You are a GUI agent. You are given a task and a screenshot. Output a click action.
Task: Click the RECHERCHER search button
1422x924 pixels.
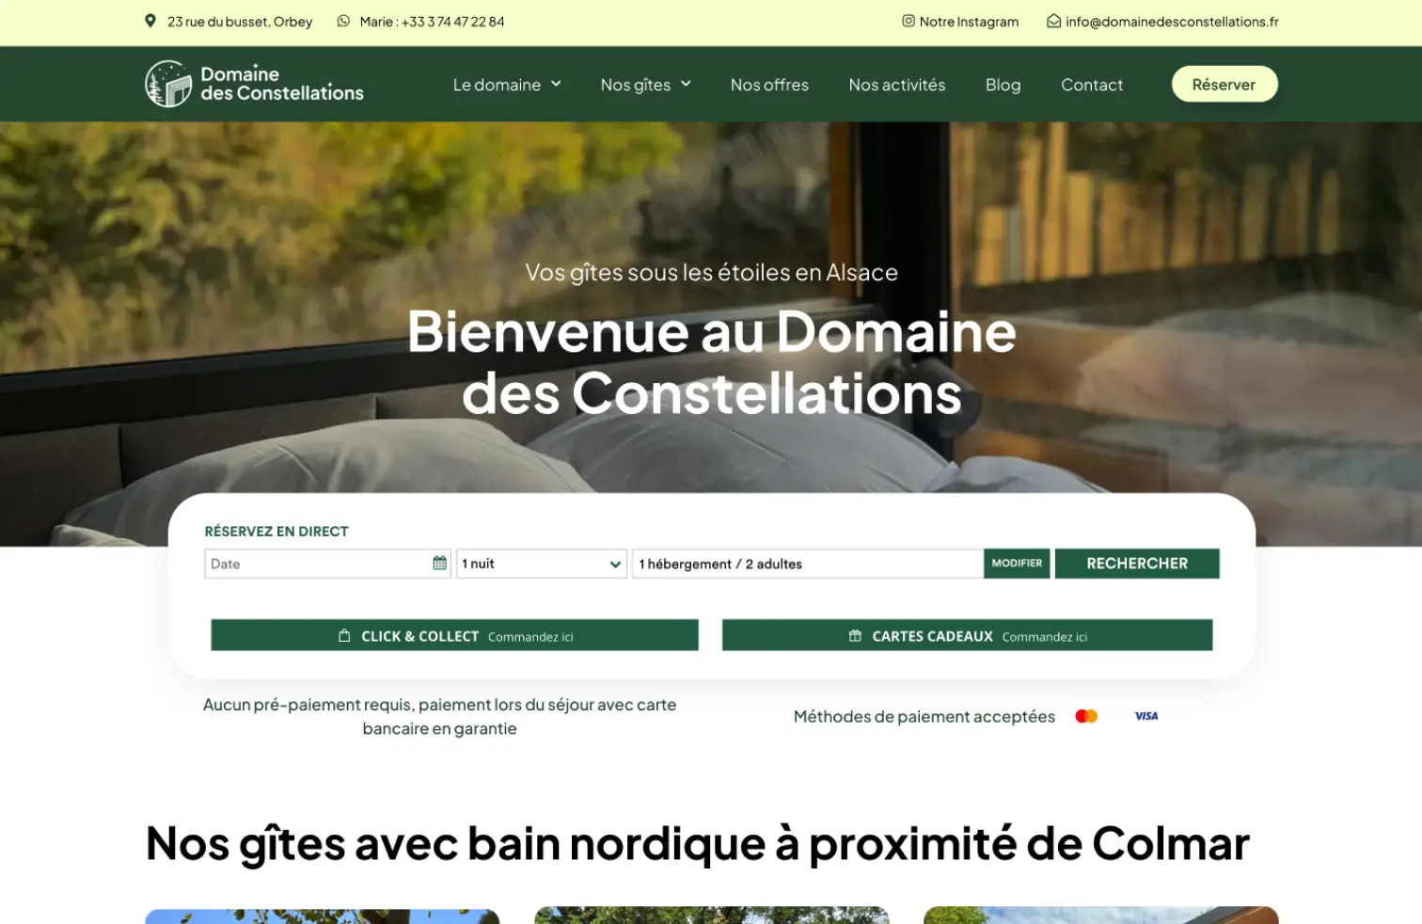tap(1137, 563)
